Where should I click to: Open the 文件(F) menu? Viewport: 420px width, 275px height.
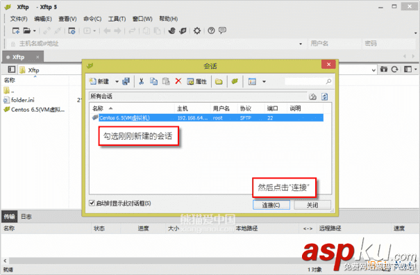point(19,19)
